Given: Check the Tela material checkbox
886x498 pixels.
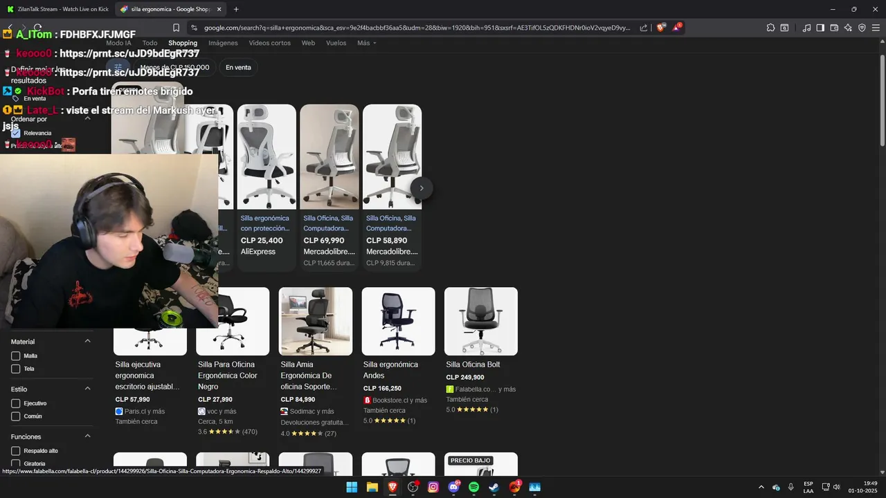Looking at the screenshot, I should click(x=15, y=369).
